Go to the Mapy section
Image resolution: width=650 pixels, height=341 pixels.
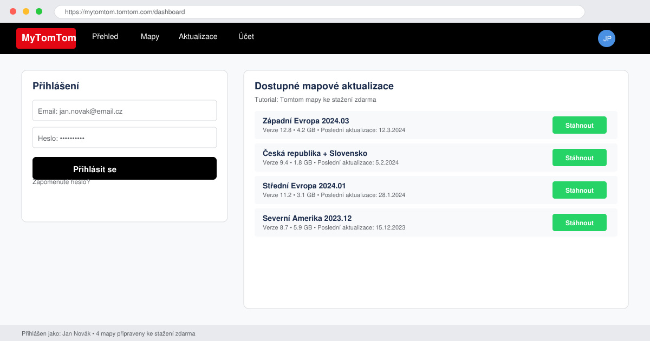point(150,37)
